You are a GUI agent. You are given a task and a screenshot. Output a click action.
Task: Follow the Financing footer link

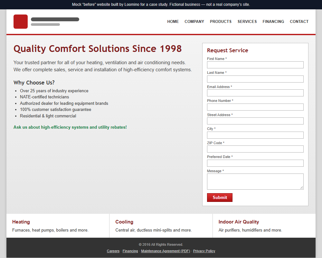pos(130,251)
